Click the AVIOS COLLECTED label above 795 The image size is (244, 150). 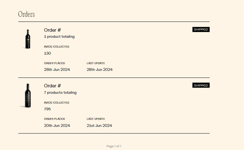click(56, 102)
